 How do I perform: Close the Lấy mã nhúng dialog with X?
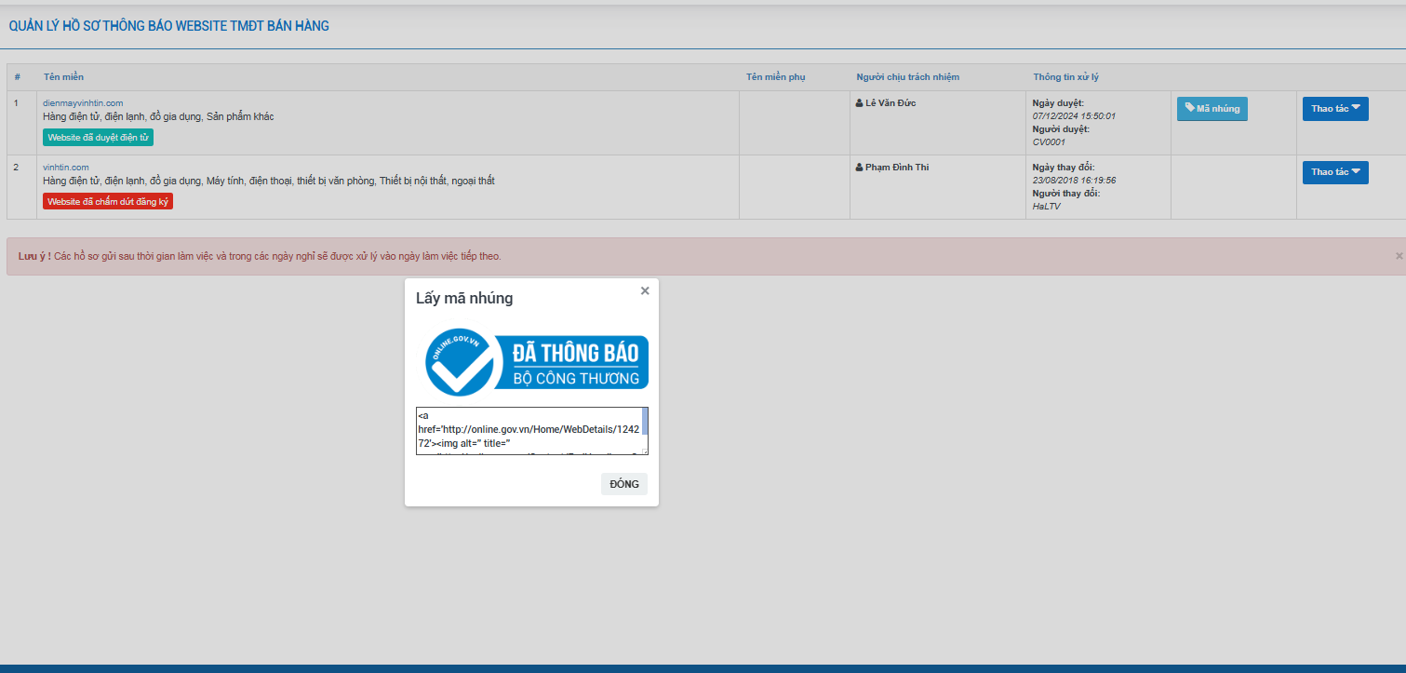[x=645, y=290]
